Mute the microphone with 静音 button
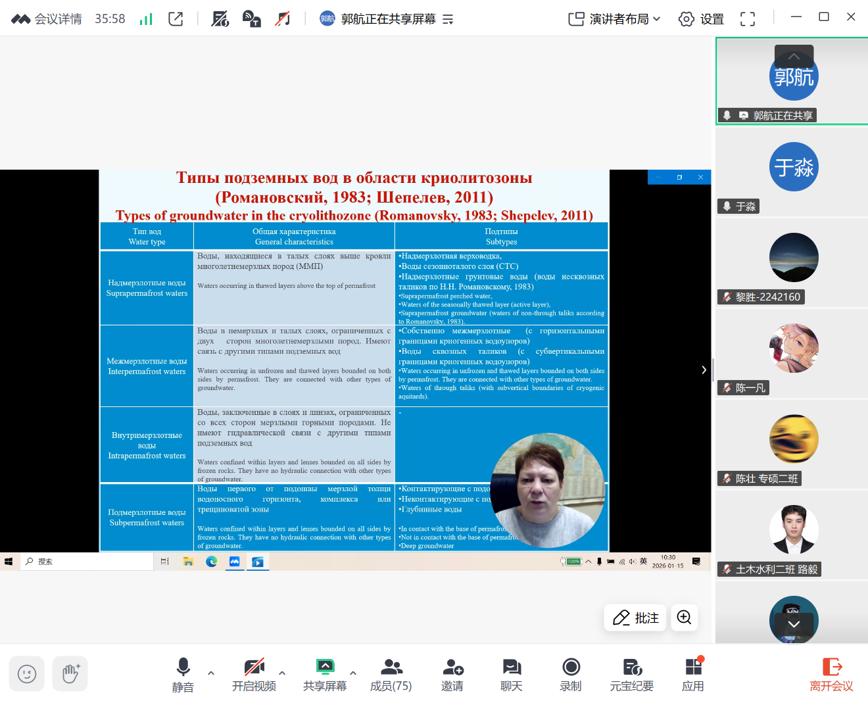This screenshot has width=868, height=701. coord(183,674)
